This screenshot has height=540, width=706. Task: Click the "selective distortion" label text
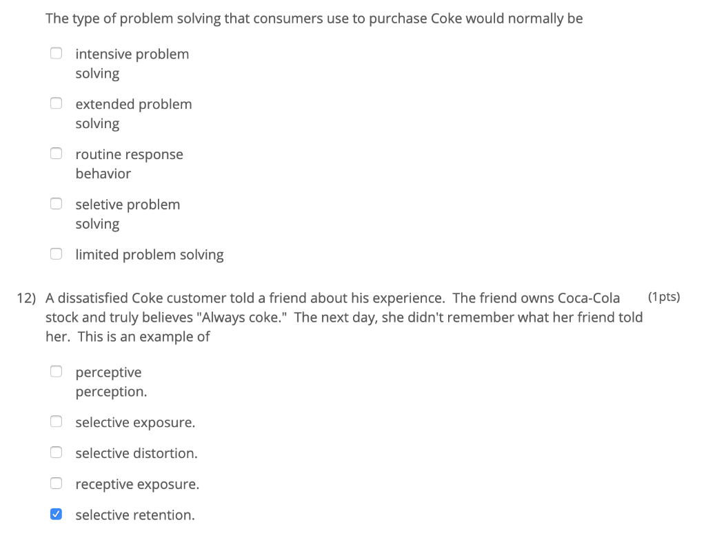137,453
